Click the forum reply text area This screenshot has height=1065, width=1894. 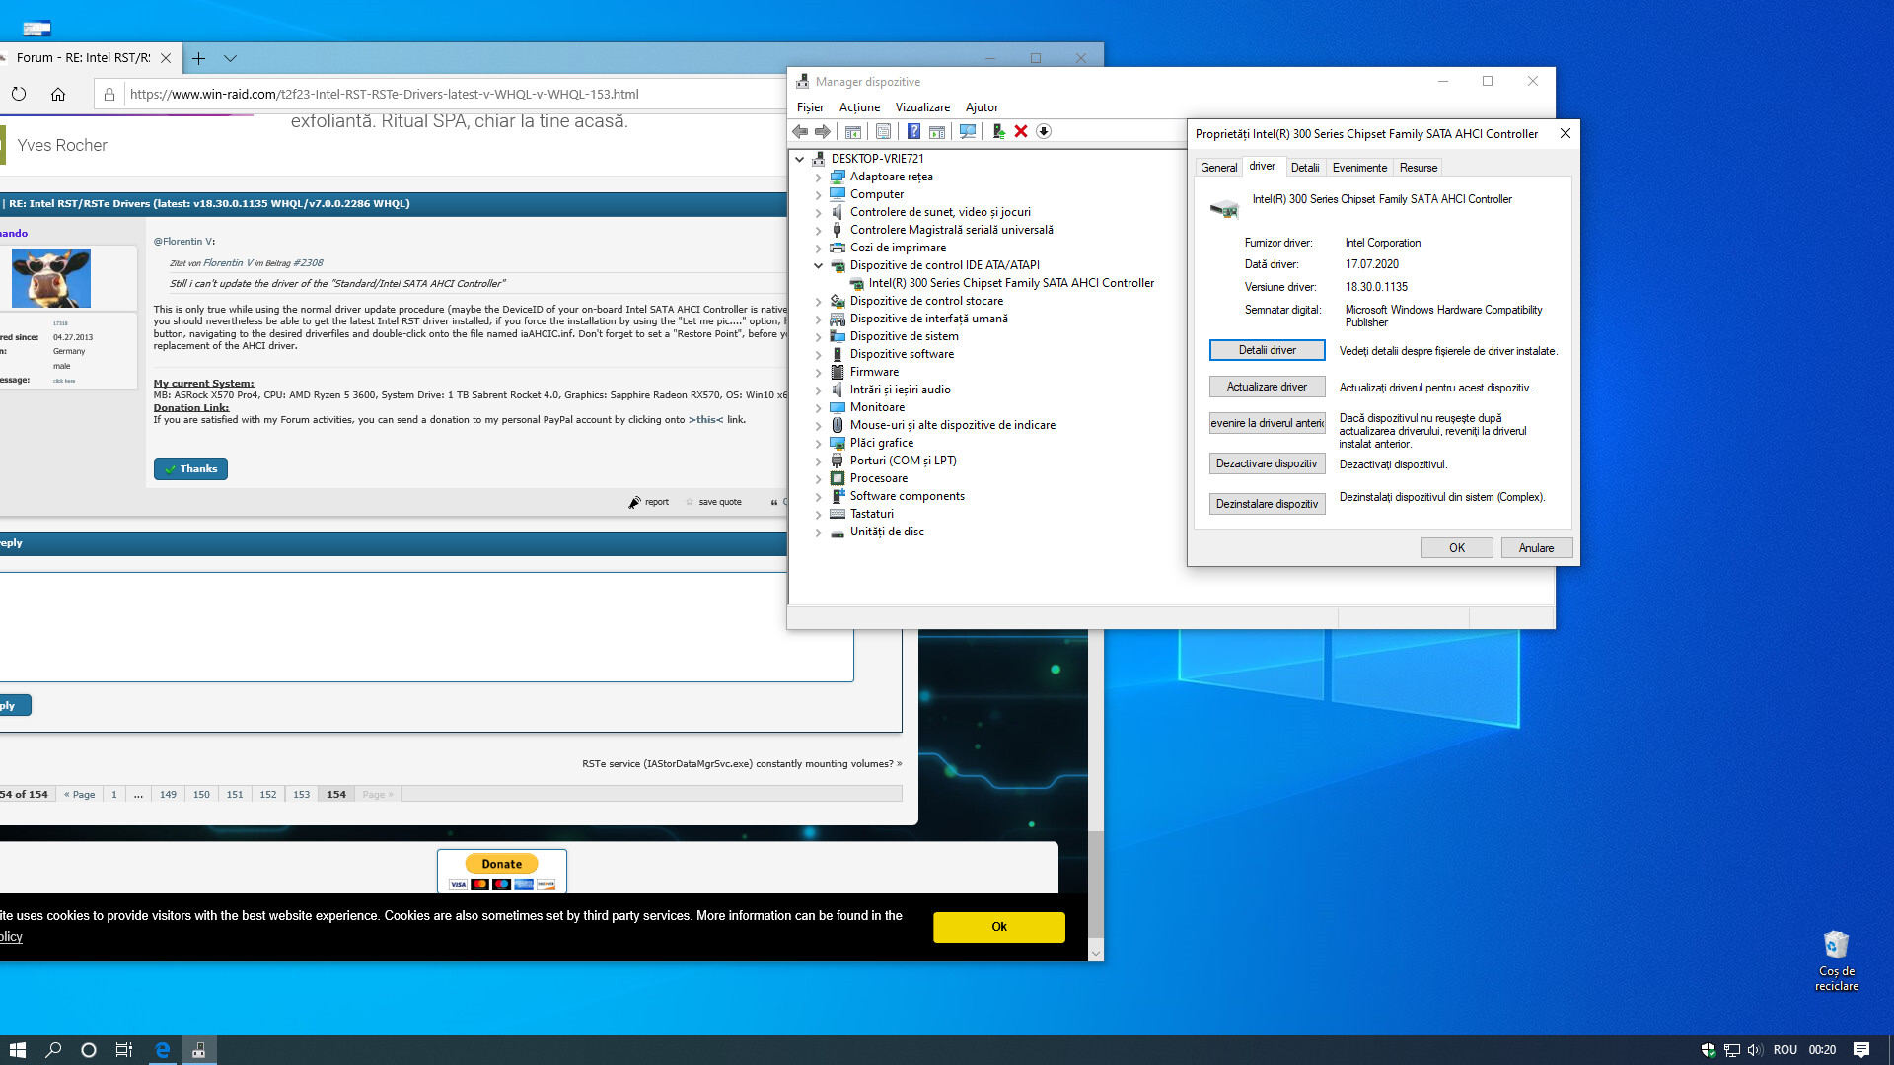426,627
